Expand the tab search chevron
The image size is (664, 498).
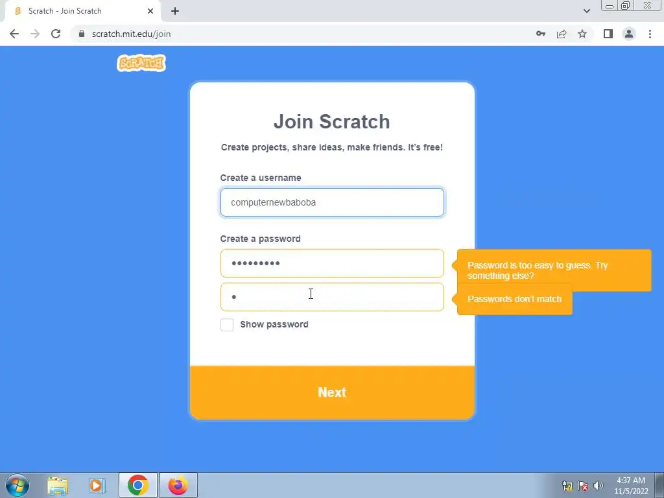tap(586, 11)
